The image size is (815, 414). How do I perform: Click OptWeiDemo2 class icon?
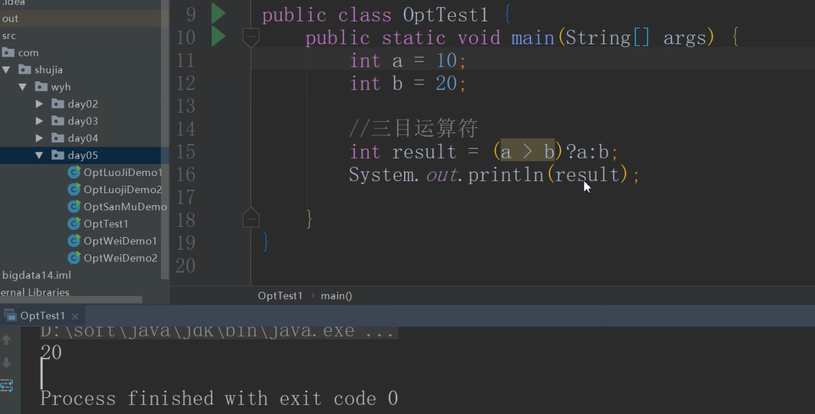click(x=74, y=258)
